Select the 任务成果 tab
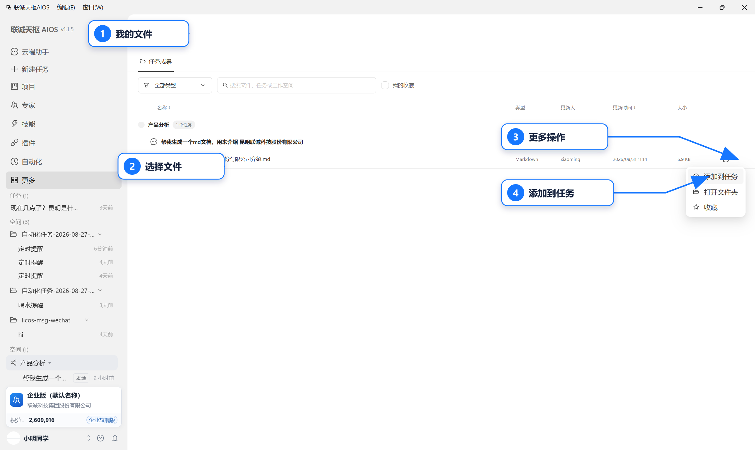755x450 pixels. tap(156, 62)
